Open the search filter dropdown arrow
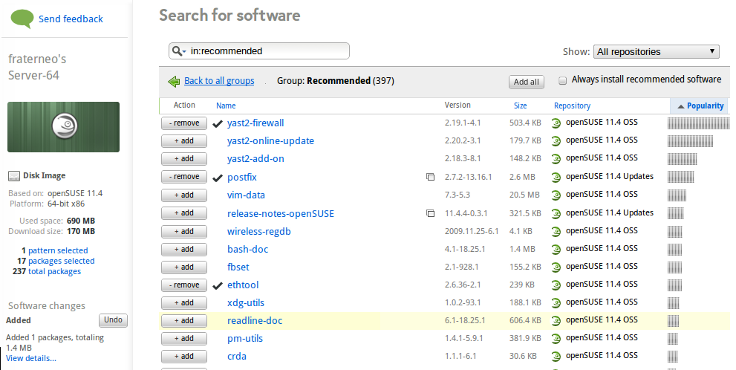736x370 pixels. [x=184, y=51]
